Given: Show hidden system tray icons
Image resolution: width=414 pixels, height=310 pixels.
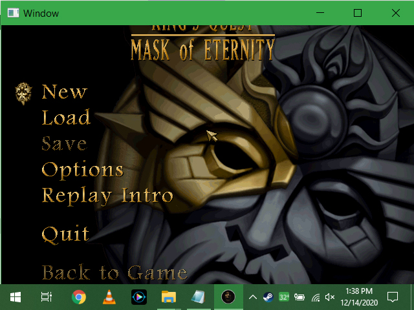Looking at the screenshot, I should pyautogui.click(x=253, y=298).
